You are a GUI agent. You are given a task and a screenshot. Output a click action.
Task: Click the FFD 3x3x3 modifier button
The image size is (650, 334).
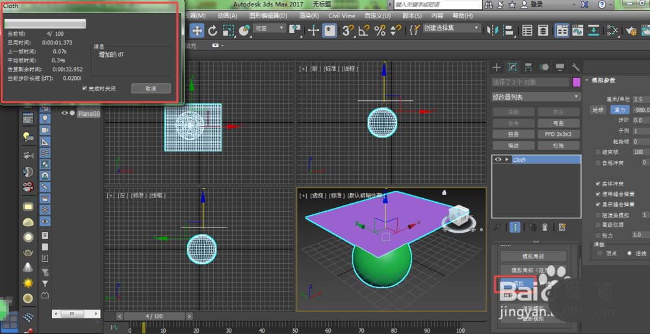[558, 135]
